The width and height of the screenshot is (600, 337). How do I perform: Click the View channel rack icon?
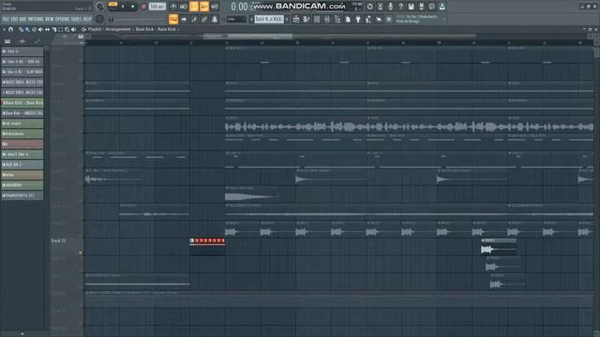(x=317, y=19)
